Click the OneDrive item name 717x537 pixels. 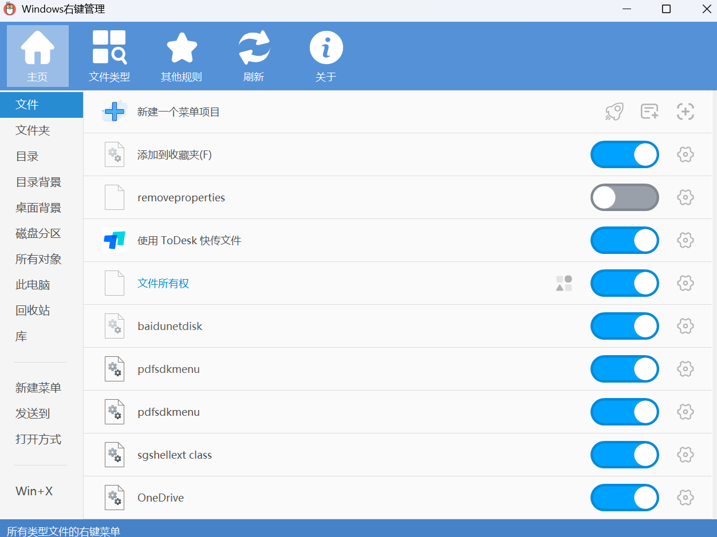160,498
